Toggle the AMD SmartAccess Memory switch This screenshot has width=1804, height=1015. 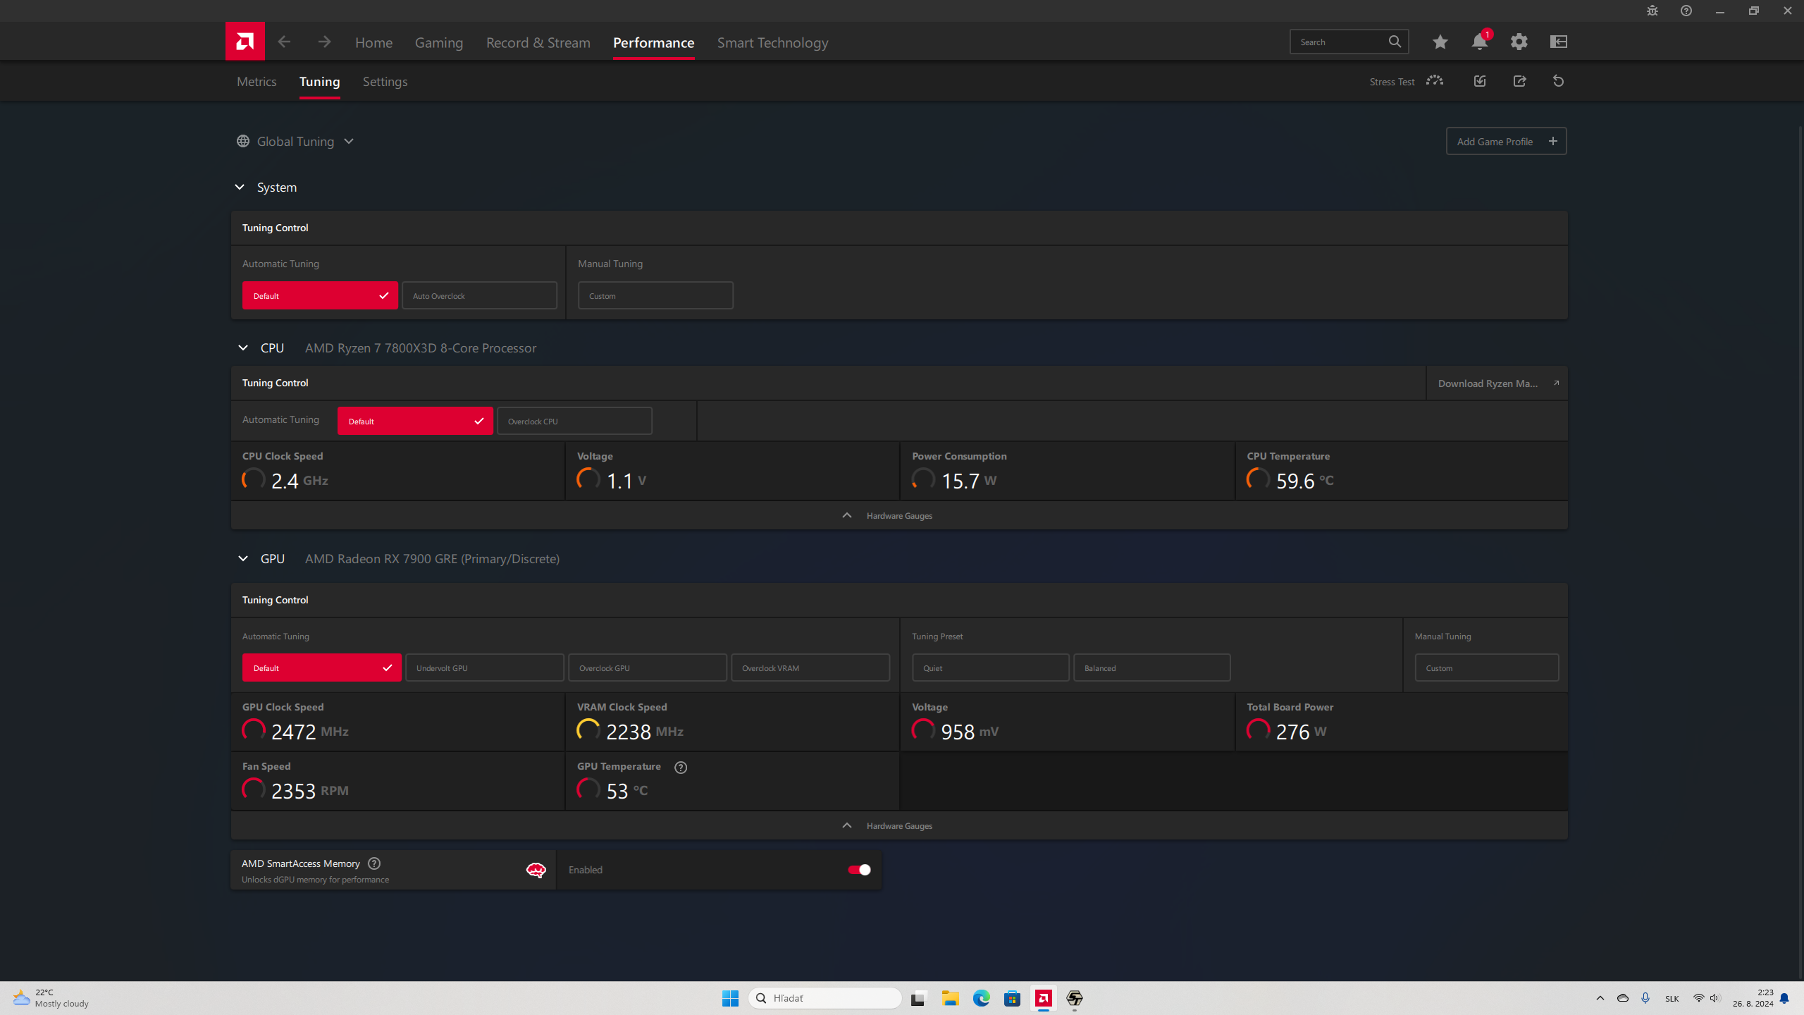pyautogui.click(x=859, y=870)
